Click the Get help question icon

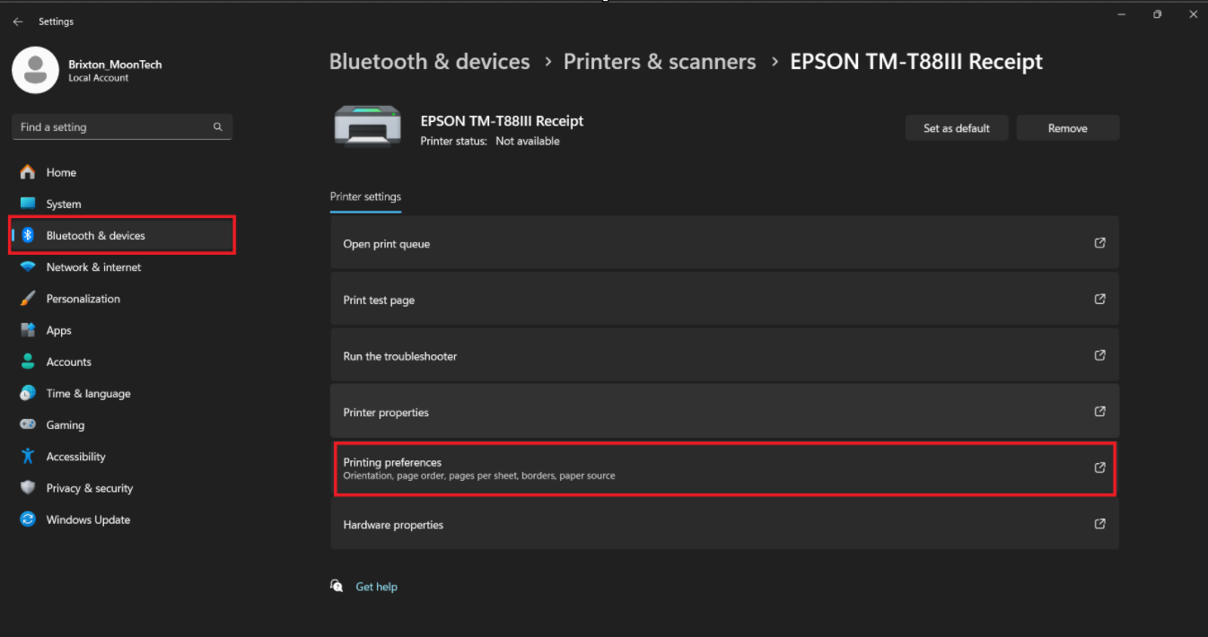click(x=337, y=585)
